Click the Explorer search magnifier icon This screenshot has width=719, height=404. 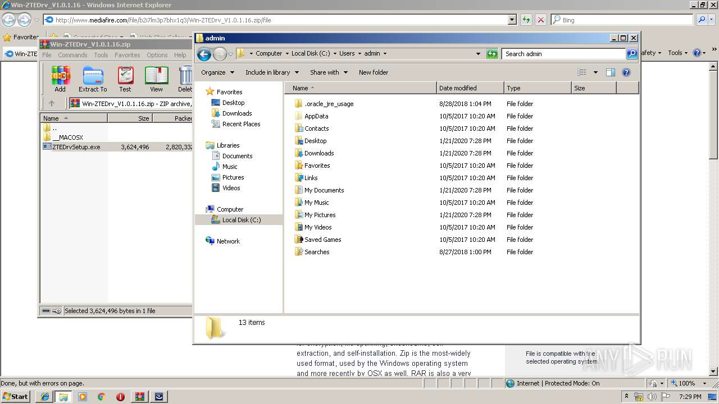pos(632,54)
